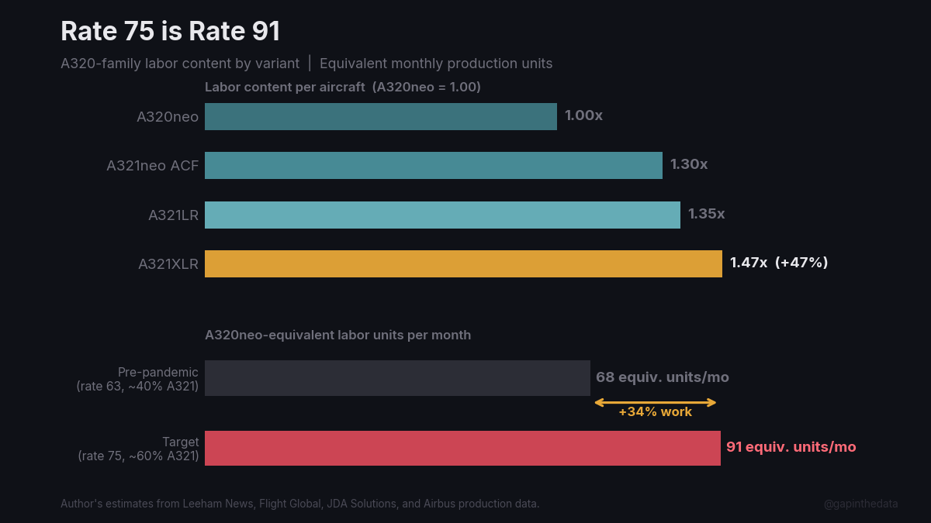Click the "Rate 75 is Rate 91" title
The image size is (931, 523).
tap(171, 32)
